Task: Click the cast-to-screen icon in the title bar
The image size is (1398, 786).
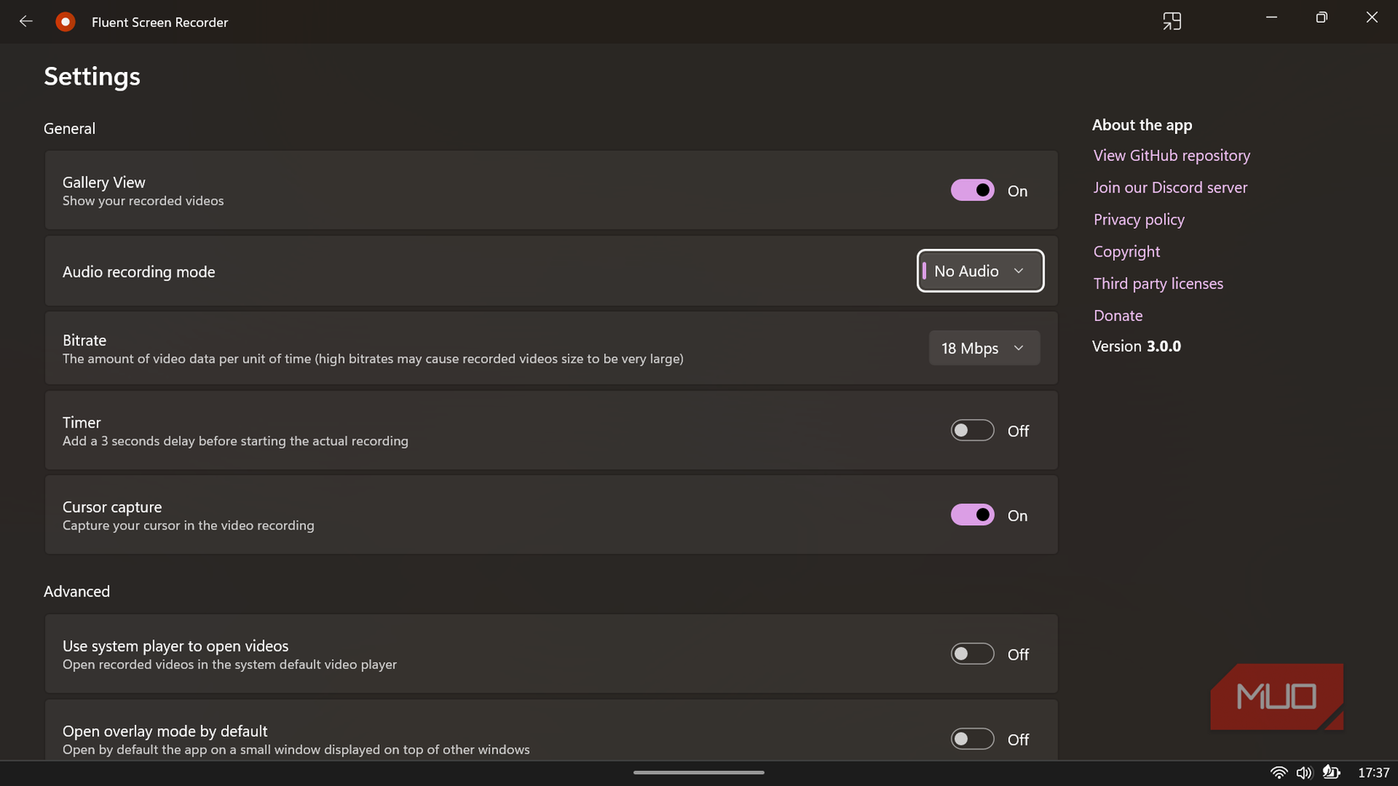Action: (x=1172, y=20)
